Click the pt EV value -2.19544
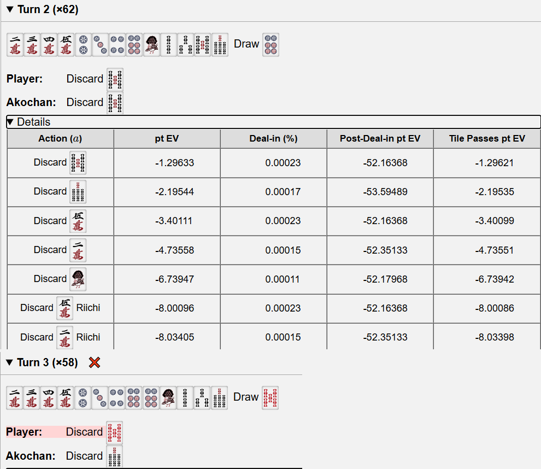 pos(174,192)
